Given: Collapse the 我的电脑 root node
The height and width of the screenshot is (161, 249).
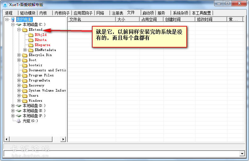Looking at the screenshot, I should 7,19.
